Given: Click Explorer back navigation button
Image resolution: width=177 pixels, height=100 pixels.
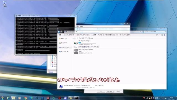Looking at the screenshot, I should pos(59,32).
